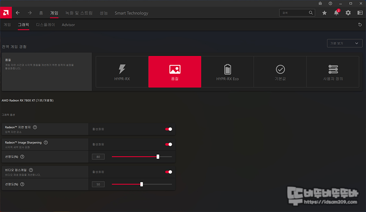Select the 품질 picture profile
The height and width of the screenshot is (212, 366).
tap(175, 72)
